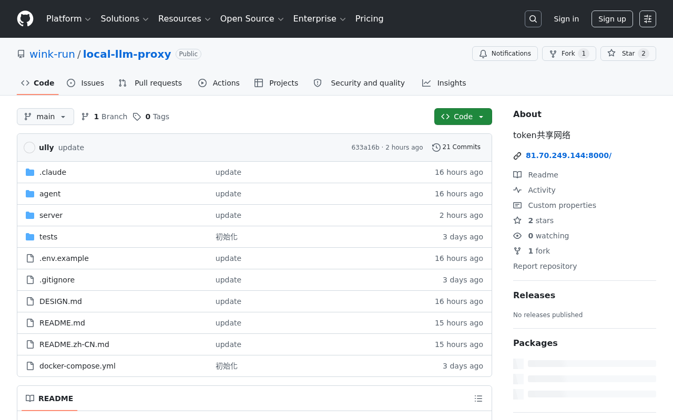Open the search magnifier button
This screenshot has width=673, height=420.
click(533, 19)
